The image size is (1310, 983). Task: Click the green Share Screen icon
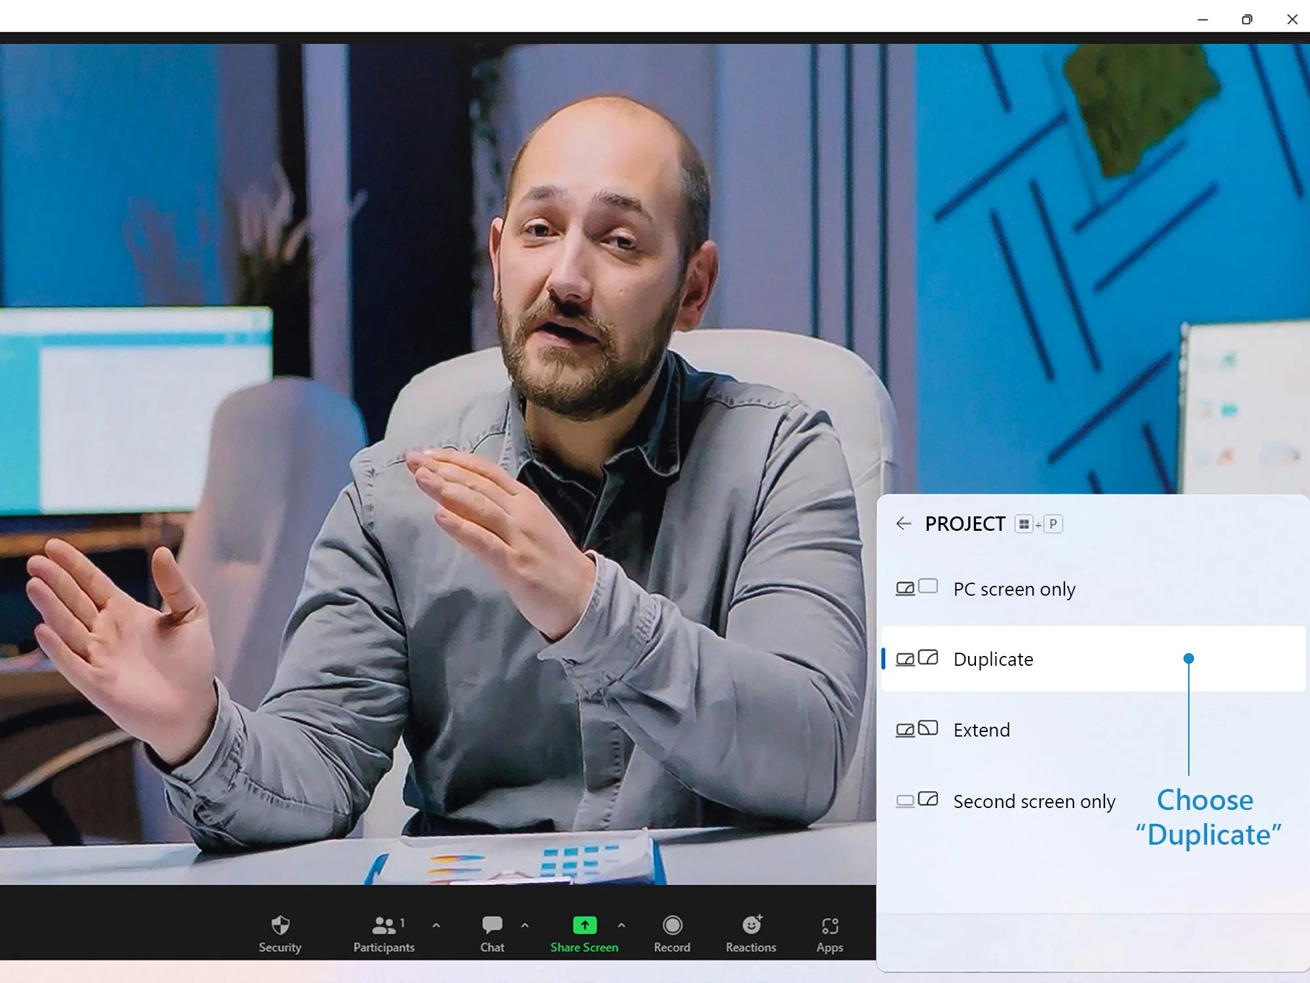pos(584,924)
